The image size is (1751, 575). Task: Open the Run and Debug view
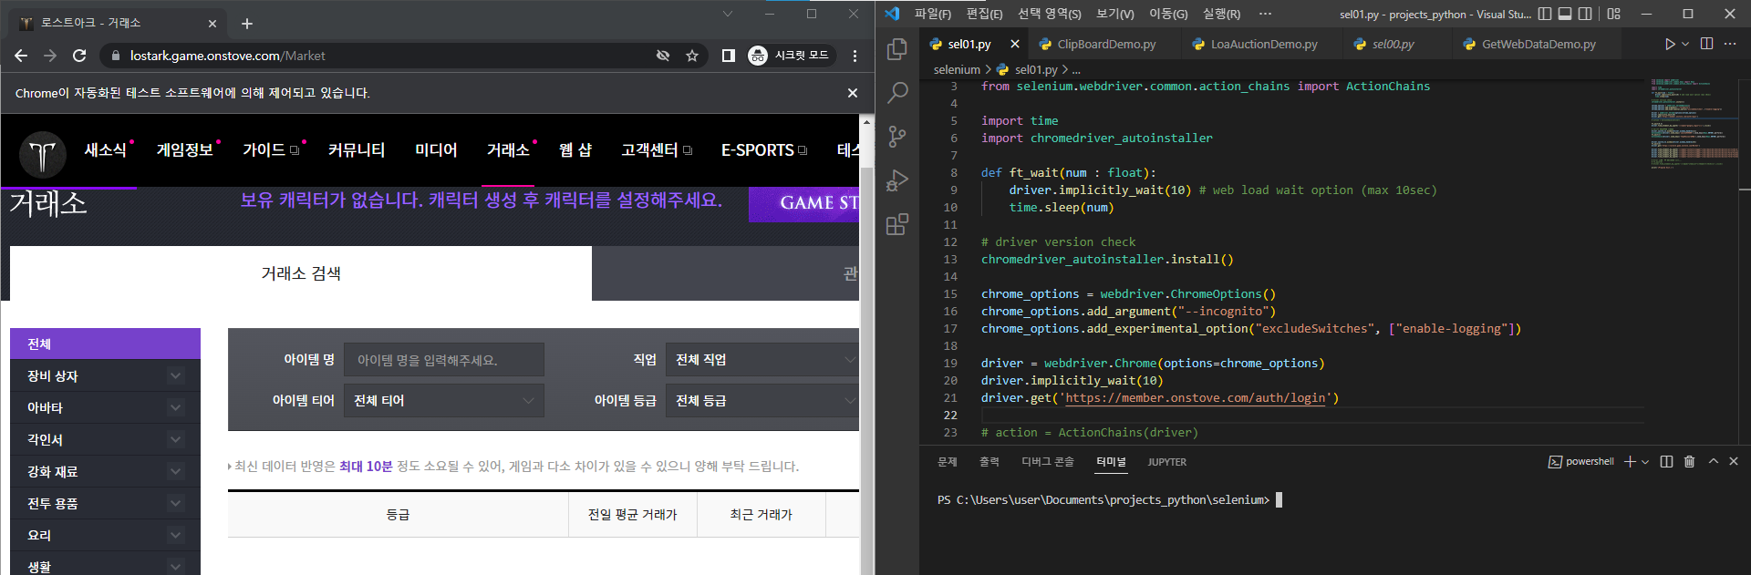(x=897, y=180)
